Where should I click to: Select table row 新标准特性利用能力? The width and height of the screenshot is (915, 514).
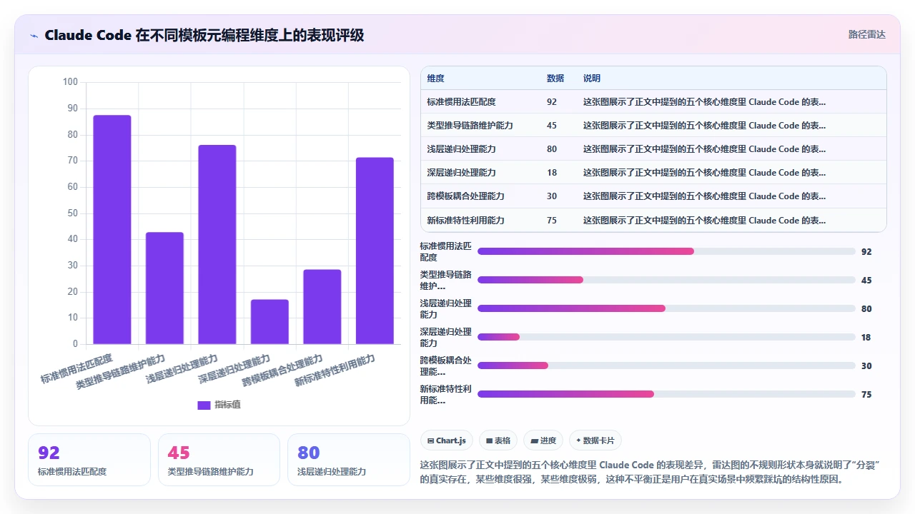click(653, 220)
